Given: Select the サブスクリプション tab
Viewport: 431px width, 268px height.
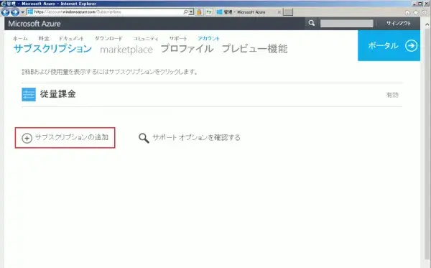Looking at the screenshot, I should coord(52,49).
